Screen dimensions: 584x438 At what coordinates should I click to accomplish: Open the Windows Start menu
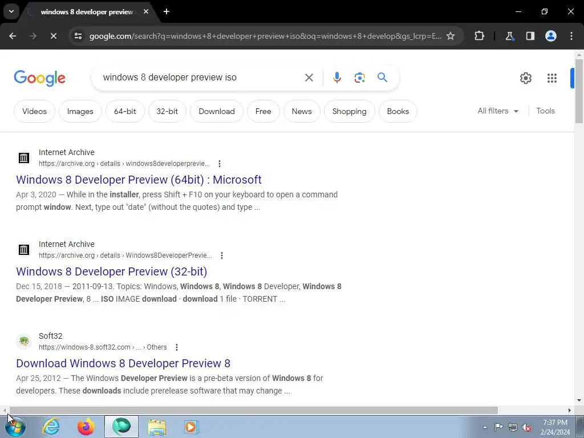[x=15, y=427]
